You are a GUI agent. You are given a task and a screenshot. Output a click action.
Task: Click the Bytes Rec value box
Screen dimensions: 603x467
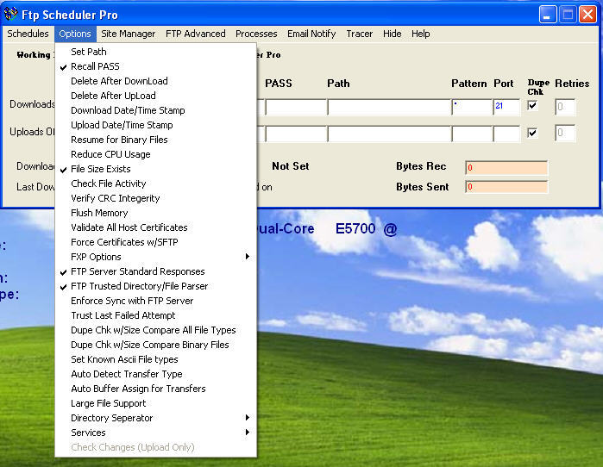[506, 168]
